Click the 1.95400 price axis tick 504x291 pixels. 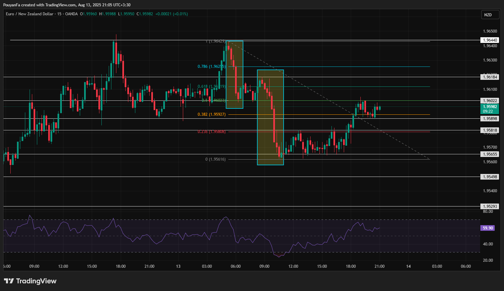click(x=490, y=191)
